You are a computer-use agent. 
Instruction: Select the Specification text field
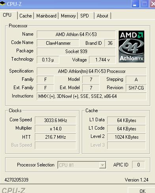92,71
